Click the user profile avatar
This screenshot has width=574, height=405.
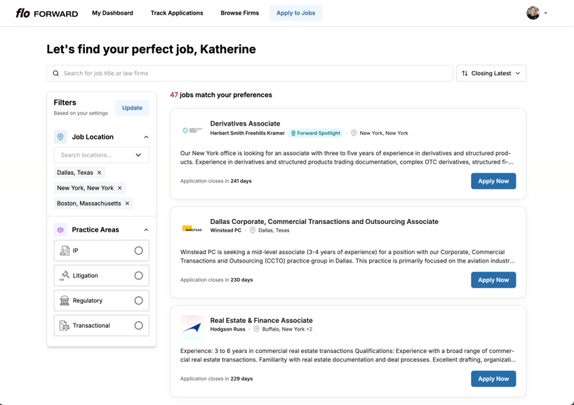(533, 13)
